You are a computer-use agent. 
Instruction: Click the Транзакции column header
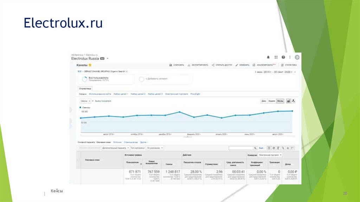(275, 163)
